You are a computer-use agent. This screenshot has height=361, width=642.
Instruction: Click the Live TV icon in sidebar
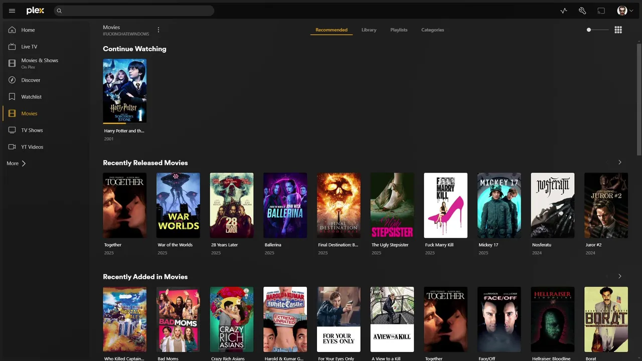click(x=12, y=47)
